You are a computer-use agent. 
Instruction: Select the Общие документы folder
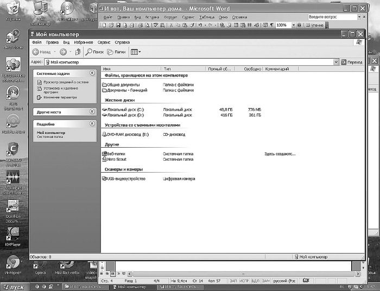point(105,85)
